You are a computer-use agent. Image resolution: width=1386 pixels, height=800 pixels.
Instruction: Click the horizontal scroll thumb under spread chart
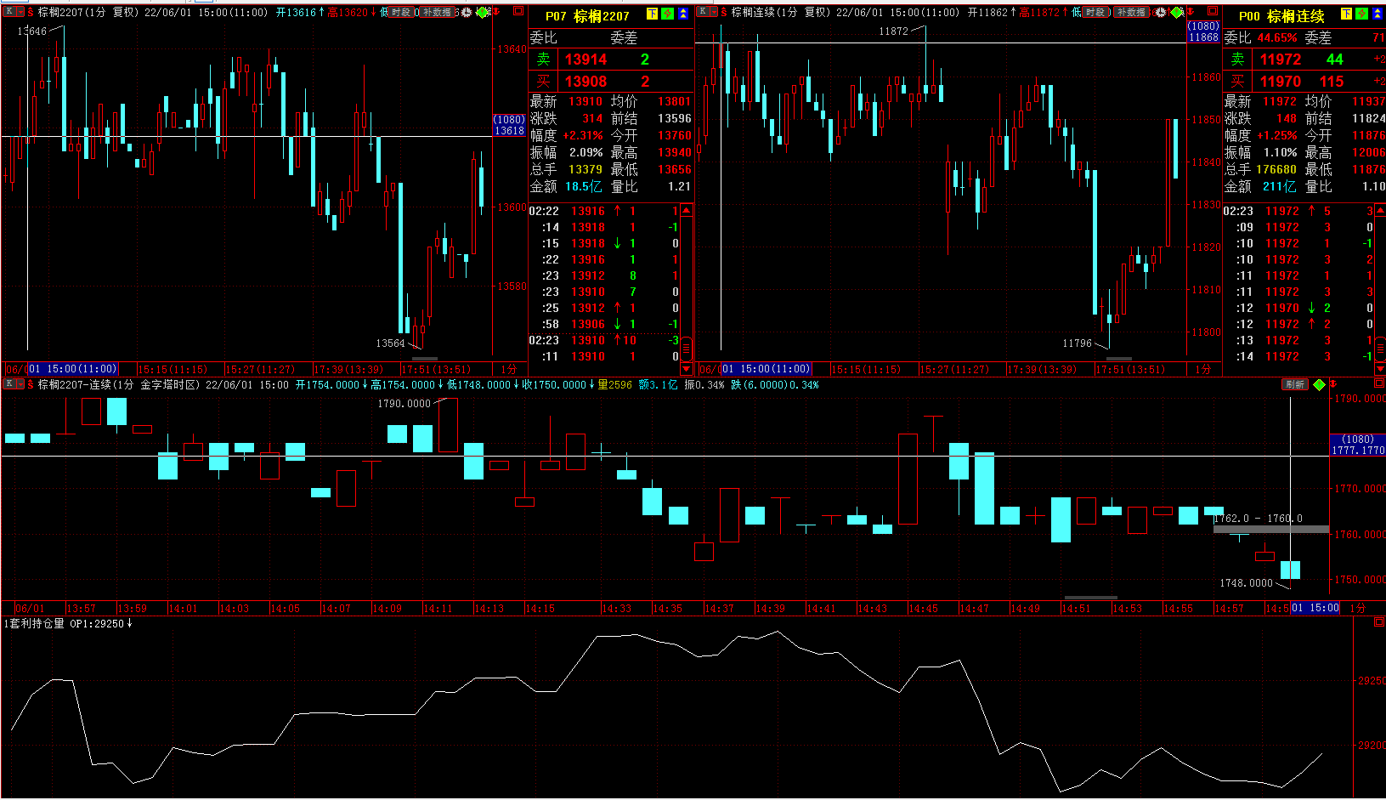(x=1090, y=598)
